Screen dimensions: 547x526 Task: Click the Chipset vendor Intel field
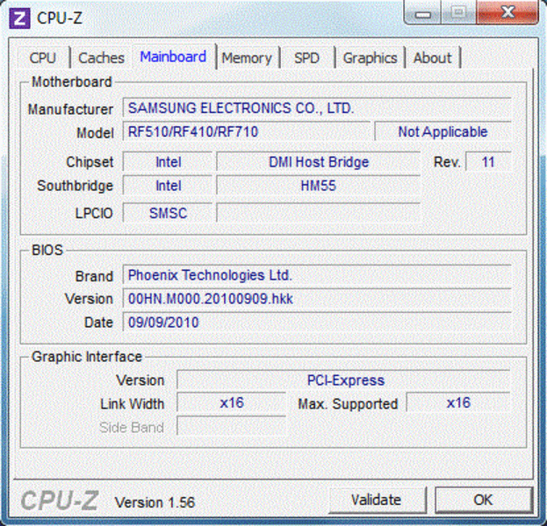pyautogui.click(x=168, y=162)
